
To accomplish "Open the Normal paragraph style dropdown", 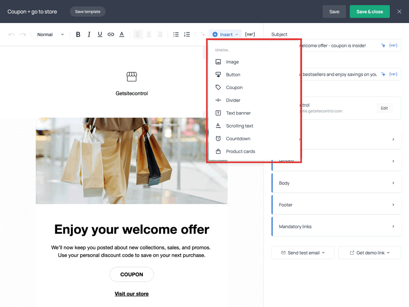I will [50, 34].
